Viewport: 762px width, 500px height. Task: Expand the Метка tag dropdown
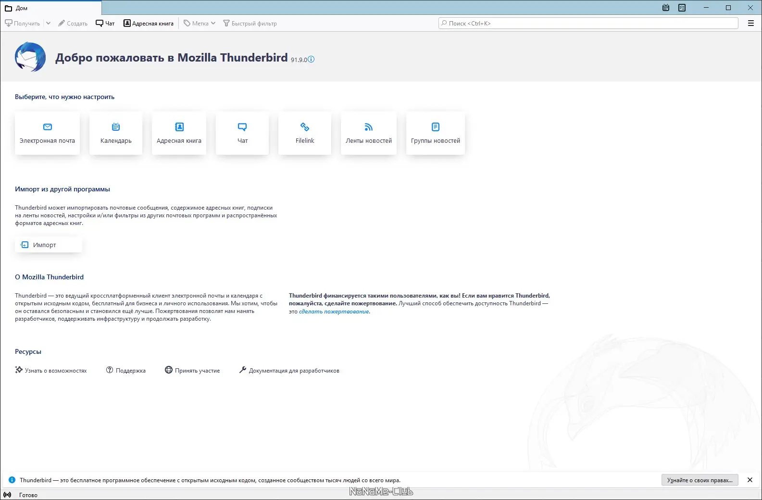[x=200, y=23]
